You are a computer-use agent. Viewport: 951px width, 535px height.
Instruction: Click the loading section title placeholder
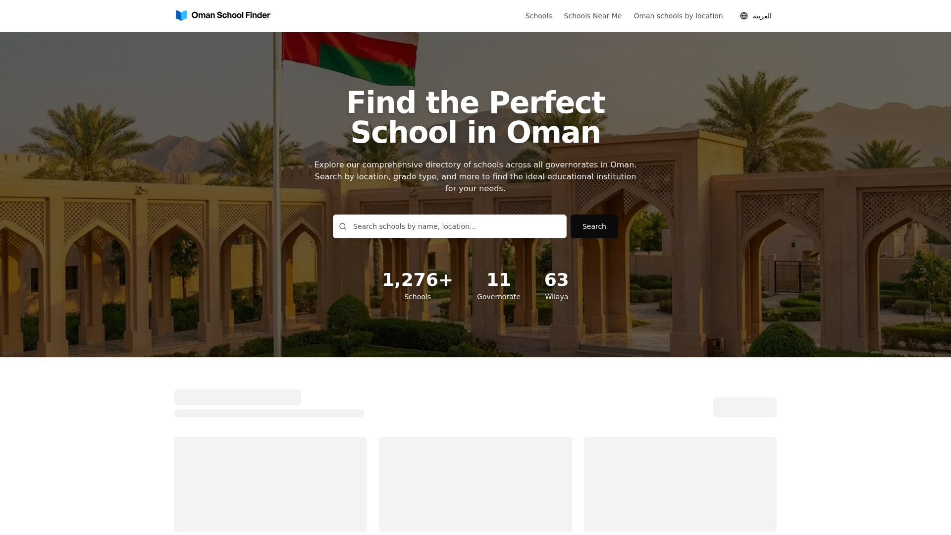click(x=238, y=397)
